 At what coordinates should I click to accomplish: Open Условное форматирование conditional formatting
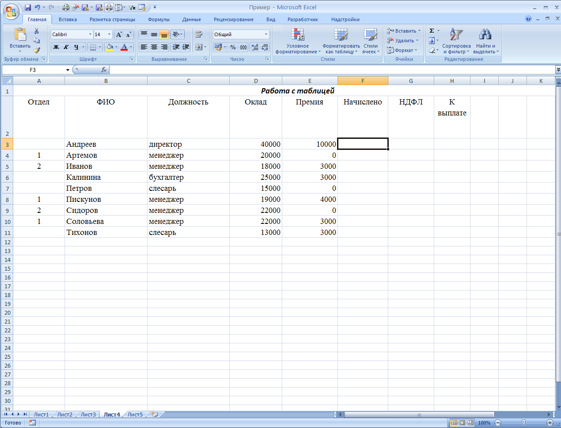[x=298, y=41]
